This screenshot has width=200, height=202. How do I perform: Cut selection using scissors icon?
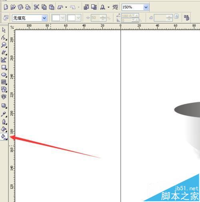(x=36, y=7)
